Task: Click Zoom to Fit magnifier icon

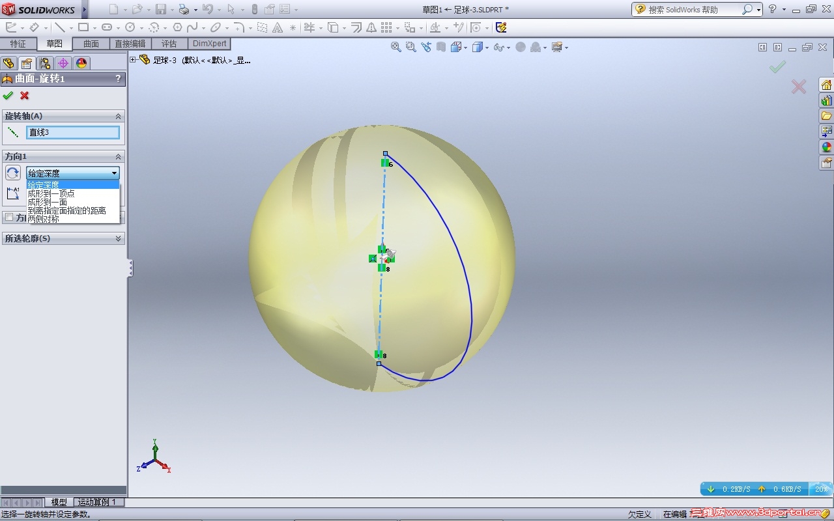Action: click(x=395, y=47)
